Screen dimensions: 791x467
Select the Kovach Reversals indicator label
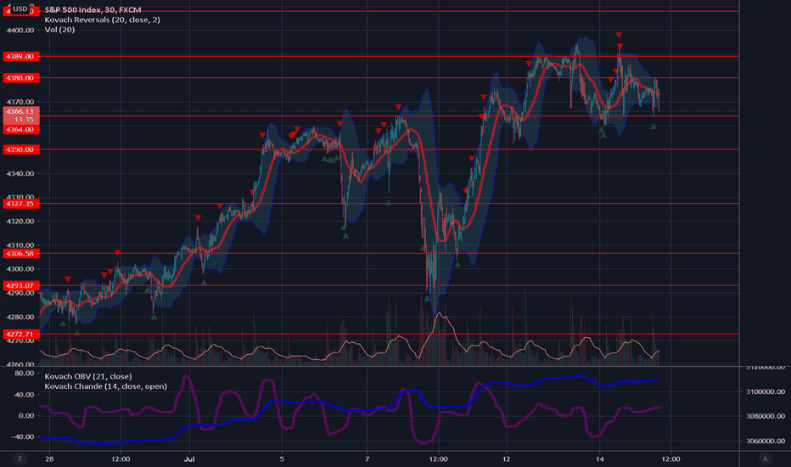click(x=103, y=20)
